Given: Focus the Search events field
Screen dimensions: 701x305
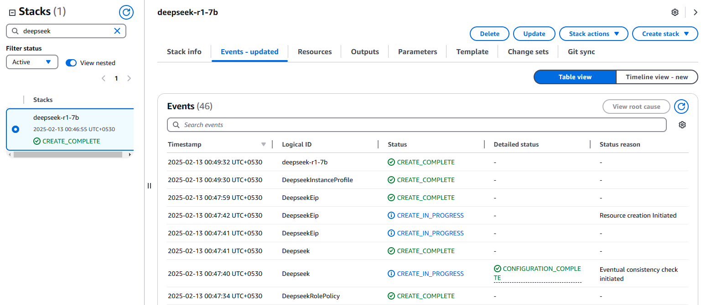Looking at the screenshot, I should (x=417, y=125).
